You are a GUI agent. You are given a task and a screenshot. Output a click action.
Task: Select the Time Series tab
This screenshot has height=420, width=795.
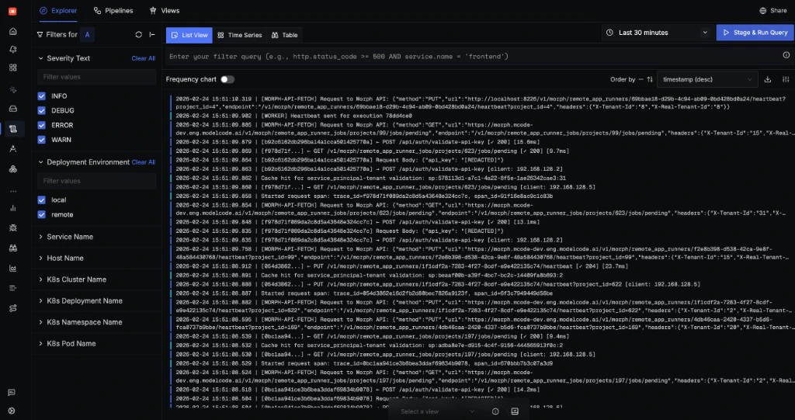[239, 35]
